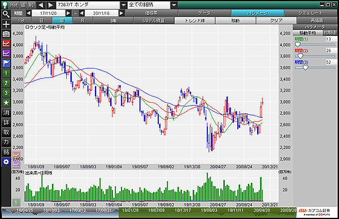Screen dimensions: 339x219
Task: Select the crosshair plus tool
Action: pos(6,24)
